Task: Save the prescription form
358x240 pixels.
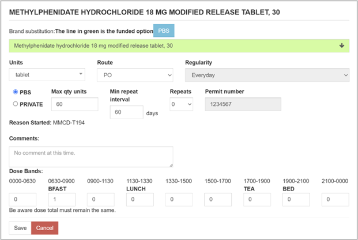Action: pyautogui.click(x=20, y=228)
